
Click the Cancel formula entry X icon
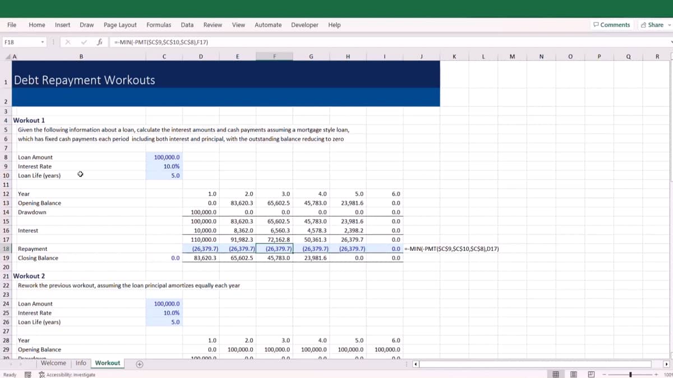click(x=67, y=42)
